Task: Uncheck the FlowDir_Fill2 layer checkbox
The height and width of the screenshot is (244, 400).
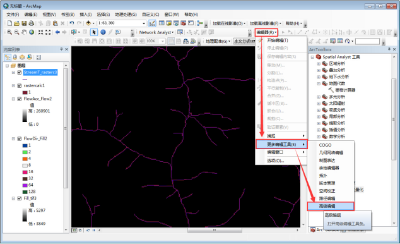Action: (20, 138)
